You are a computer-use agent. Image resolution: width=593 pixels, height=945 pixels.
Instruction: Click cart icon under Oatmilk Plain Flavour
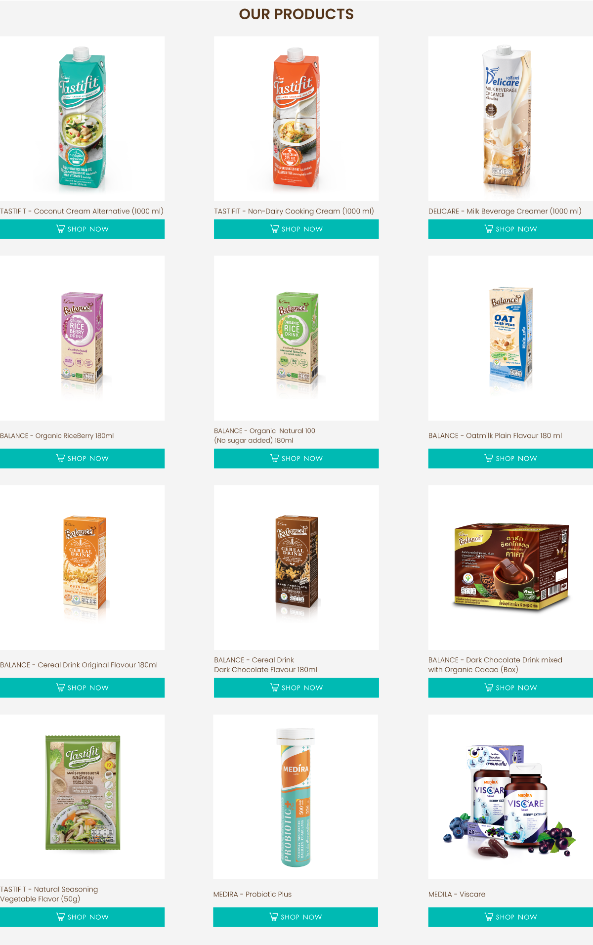click(489, 458)
